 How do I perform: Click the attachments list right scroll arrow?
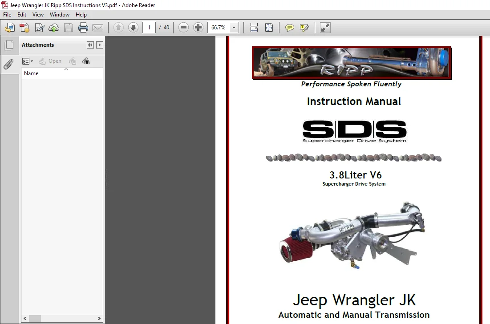[x=99, y=318]
